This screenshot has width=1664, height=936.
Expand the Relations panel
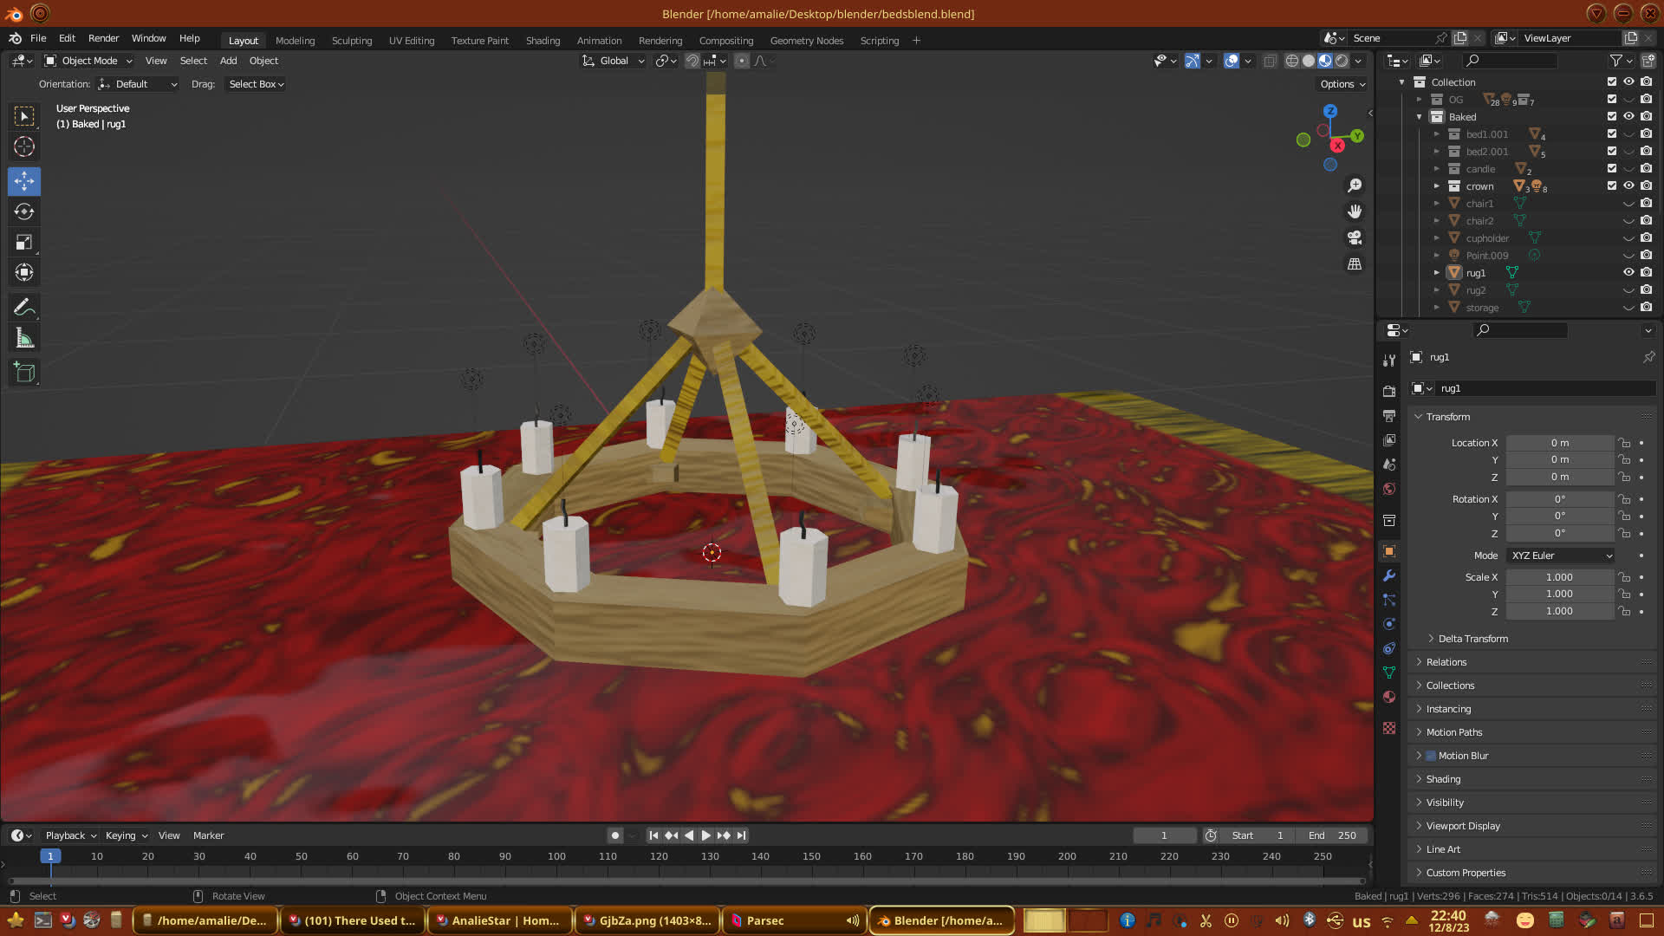click(1446, 662)
